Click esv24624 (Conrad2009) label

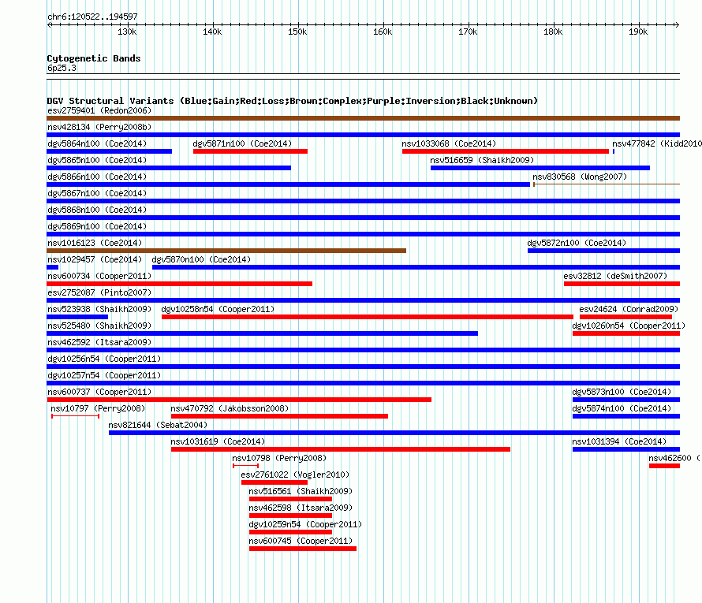click(629, 309)
